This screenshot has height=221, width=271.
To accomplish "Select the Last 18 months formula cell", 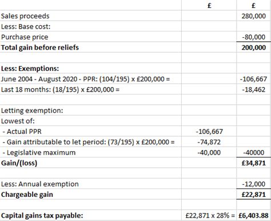I will point(91,89).
